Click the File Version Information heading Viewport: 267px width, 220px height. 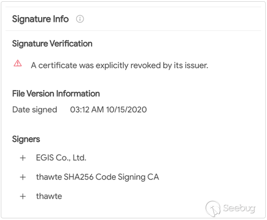tap(56, 94)
